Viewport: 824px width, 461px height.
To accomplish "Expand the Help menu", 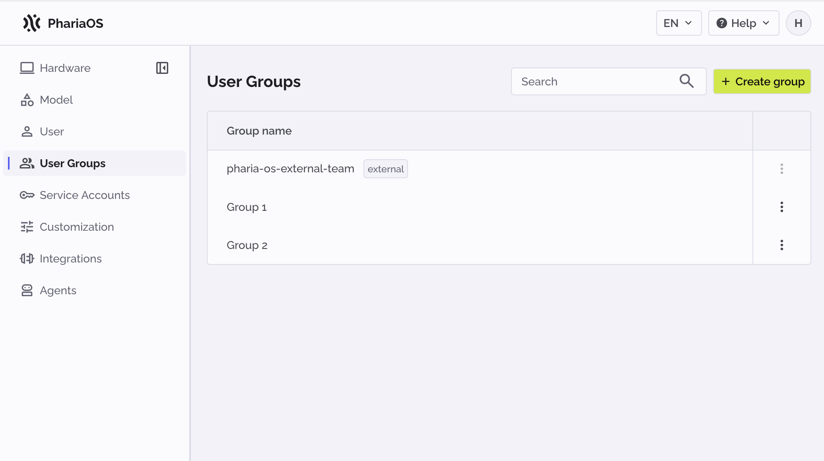I will 743,23.
